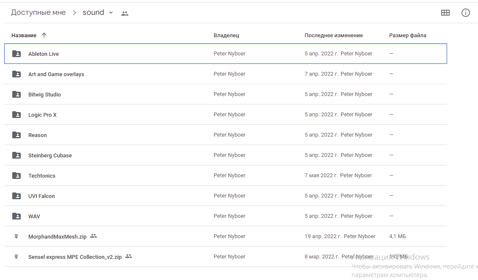Click the Владелец column header
The image size is (478, 280).
(x=226, y=36)
